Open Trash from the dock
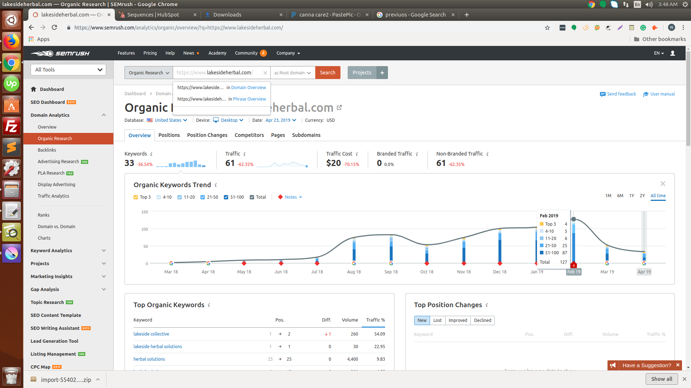Image resolution: width=691 pixels, height=388 pixels. (12, 376)
